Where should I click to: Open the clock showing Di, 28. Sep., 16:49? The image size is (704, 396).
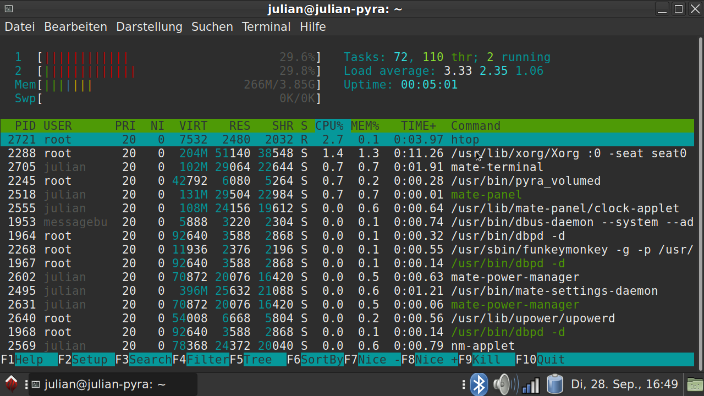coord(624,384)
